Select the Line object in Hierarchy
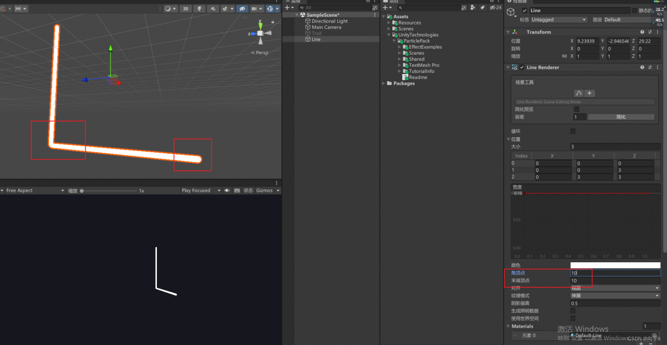 316,39
